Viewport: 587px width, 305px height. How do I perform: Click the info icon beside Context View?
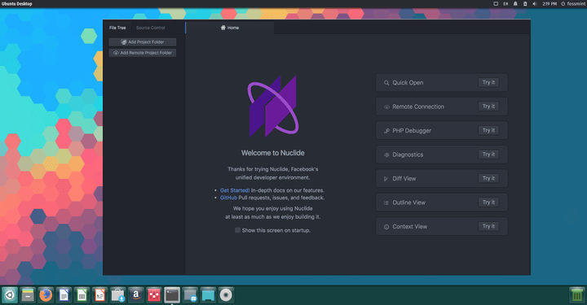(x=386, y=227)
